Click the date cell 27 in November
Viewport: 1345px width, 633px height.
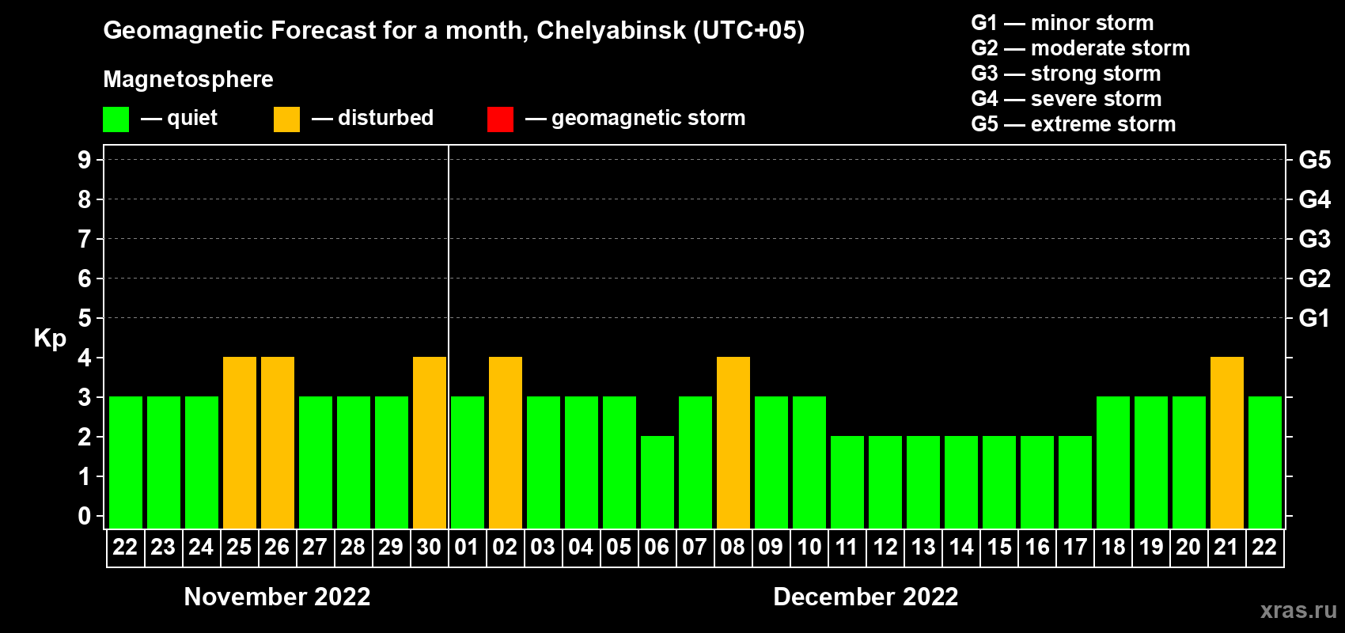click(315, 548)
